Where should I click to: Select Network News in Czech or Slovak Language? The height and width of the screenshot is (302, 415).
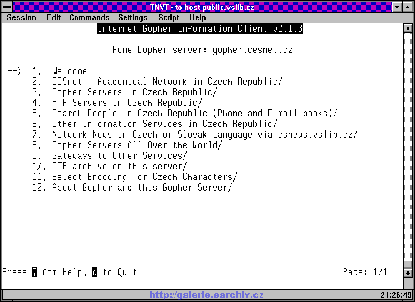coord(204,134)
